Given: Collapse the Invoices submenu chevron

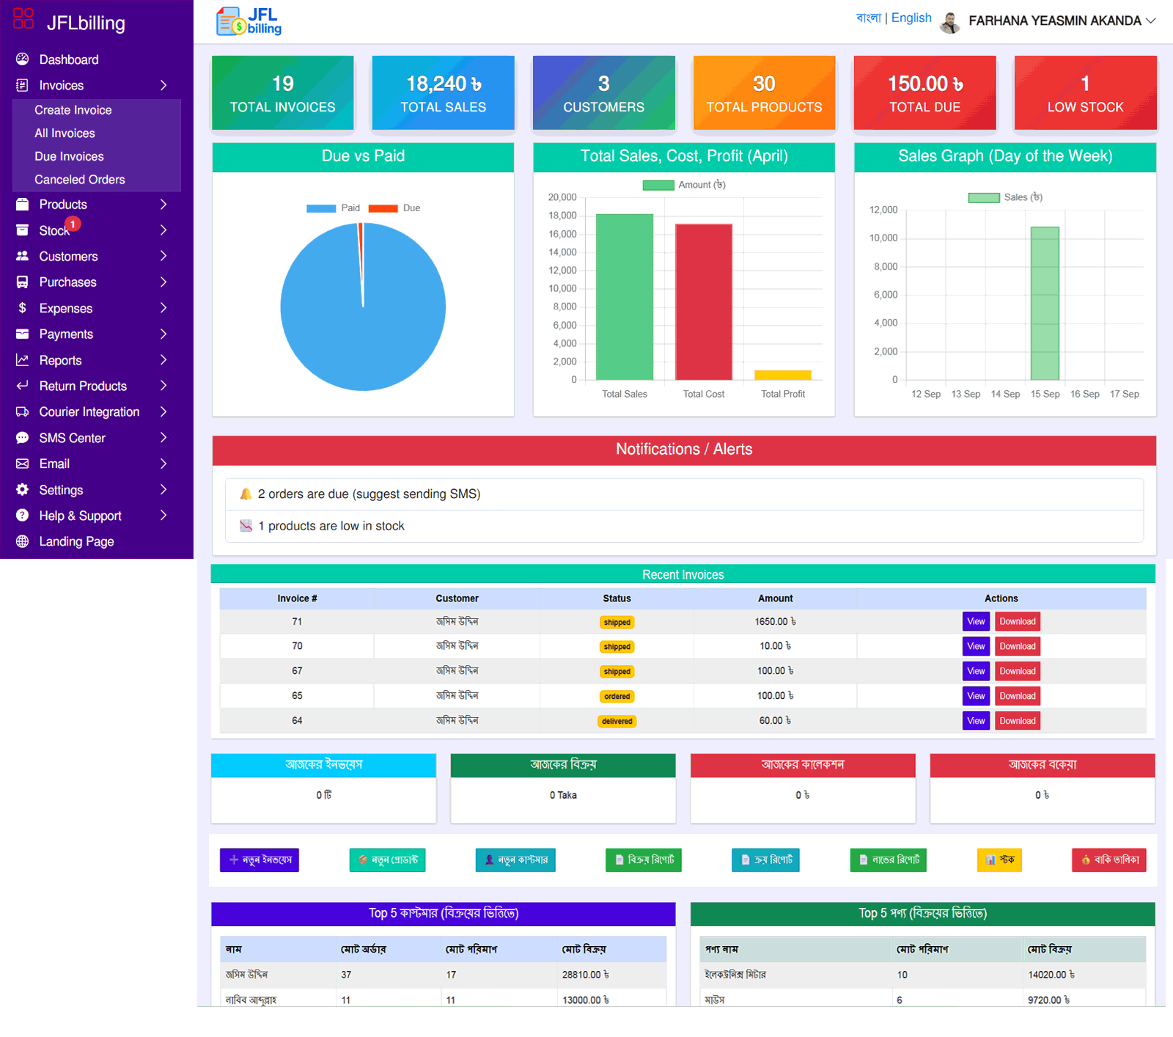Looking at the screenshot, I should [163, 85].
